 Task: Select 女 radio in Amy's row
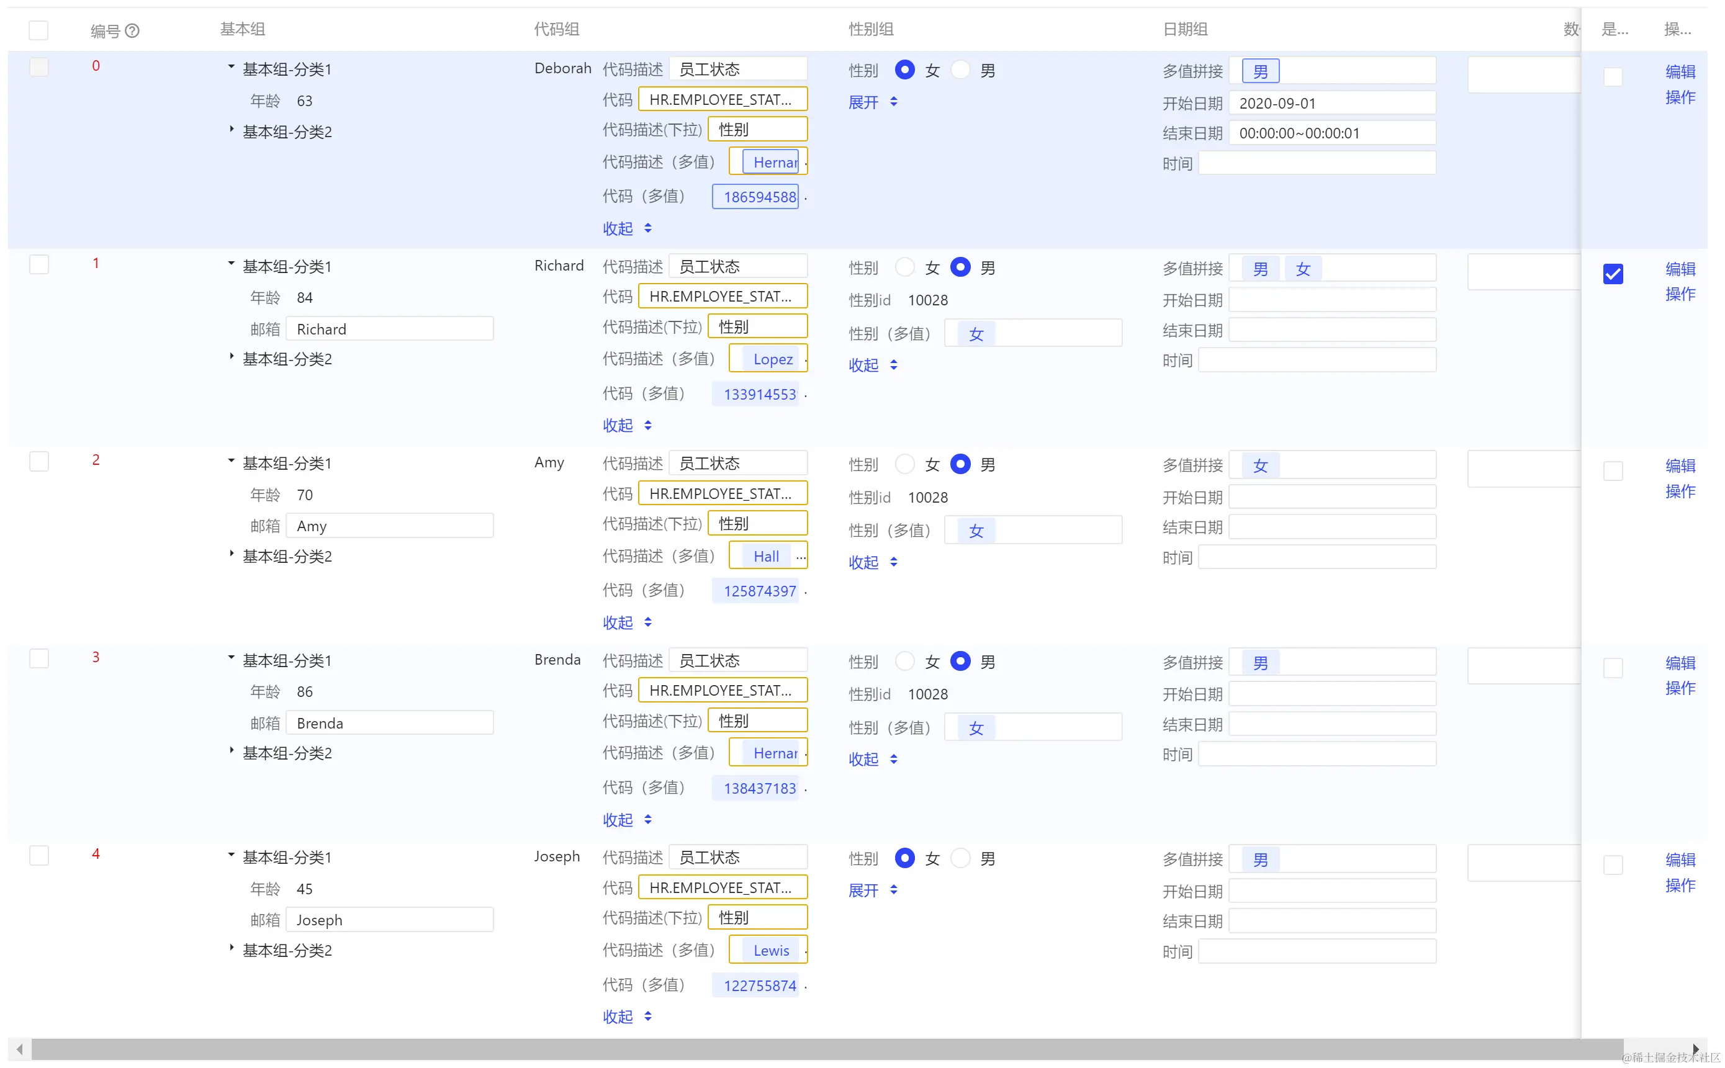point(904,464)
